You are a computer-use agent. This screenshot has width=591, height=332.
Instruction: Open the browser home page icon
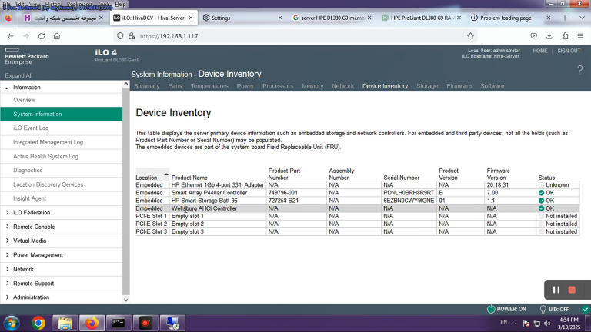(56, 36)
